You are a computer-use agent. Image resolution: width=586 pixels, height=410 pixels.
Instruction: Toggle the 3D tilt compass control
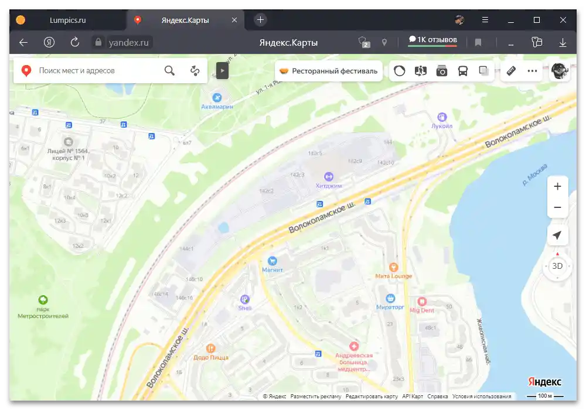coord(557,266)
